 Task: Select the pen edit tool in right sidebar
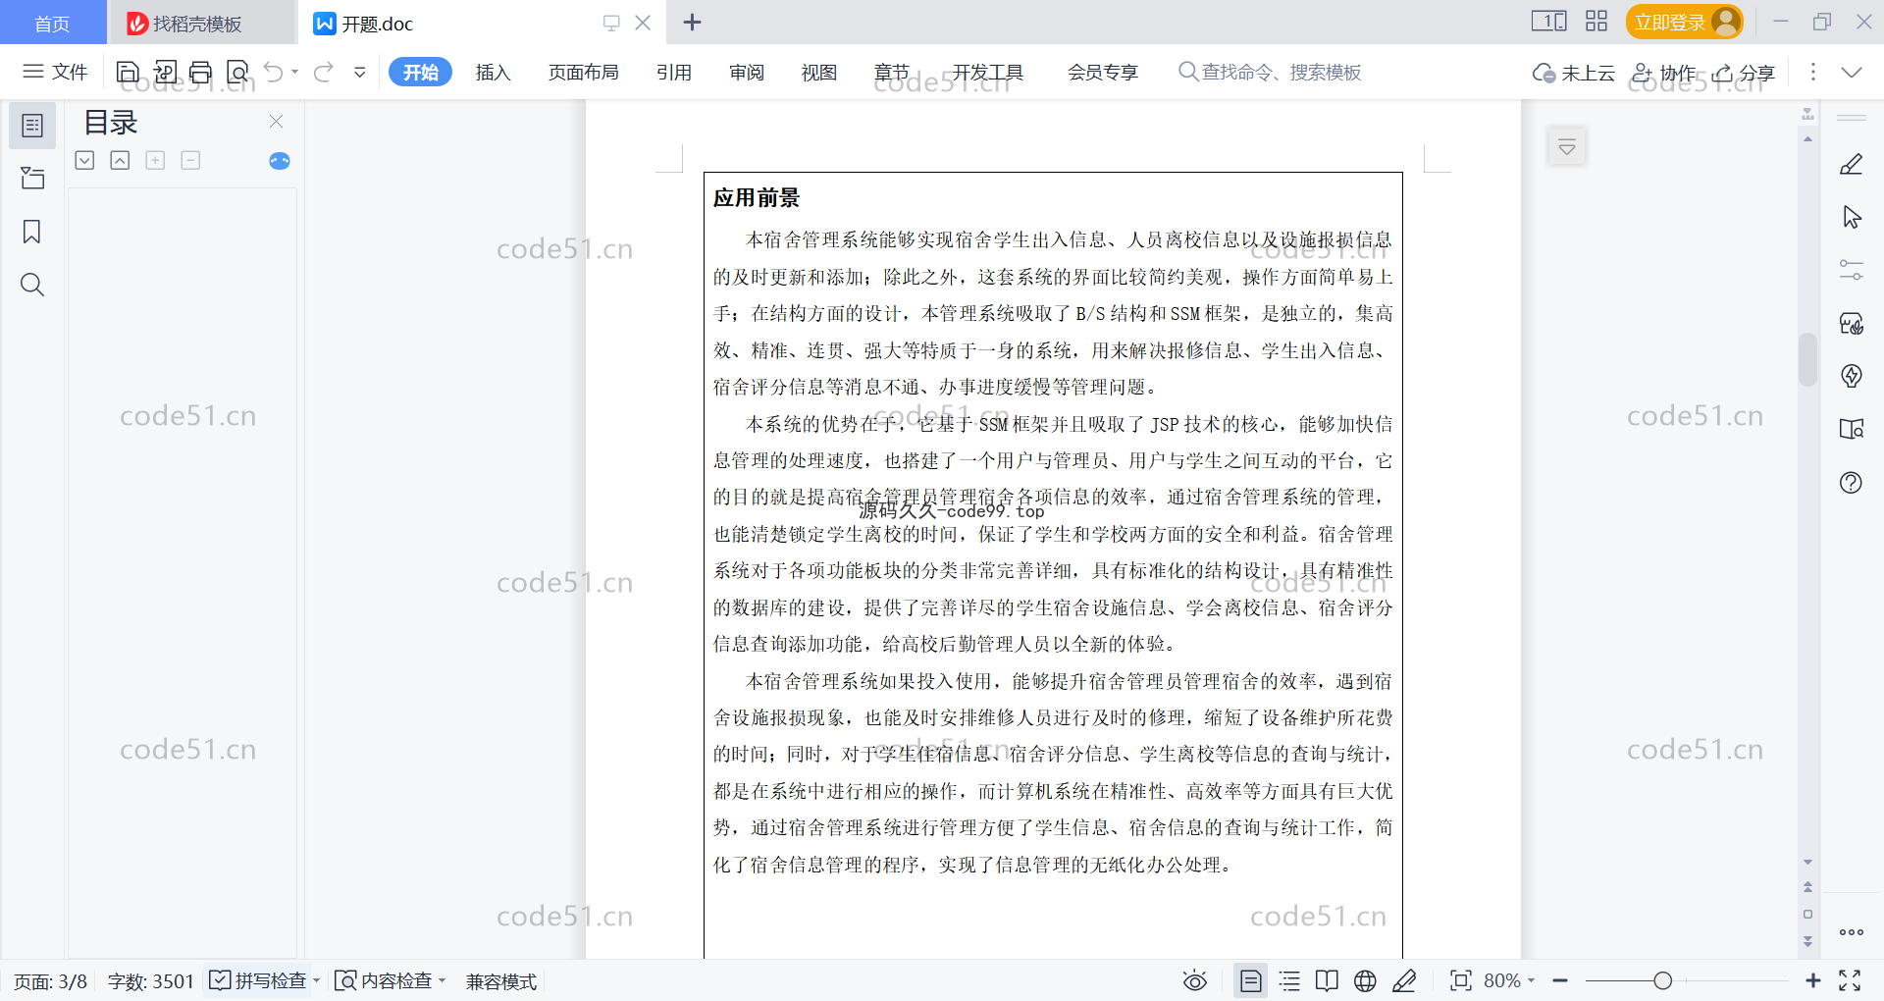coord(1852,164)
